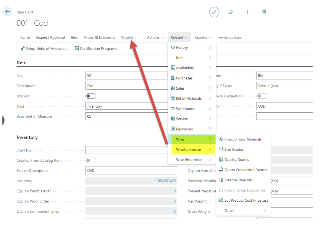Click the pencil edit icon

click(x=214, y=12)
